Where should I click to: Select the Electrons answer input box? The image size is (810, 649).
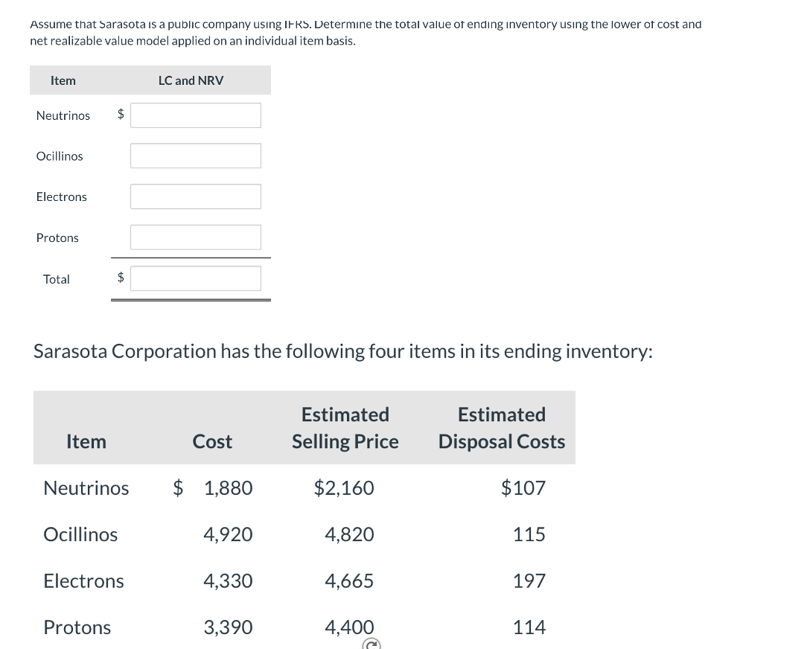196,196
